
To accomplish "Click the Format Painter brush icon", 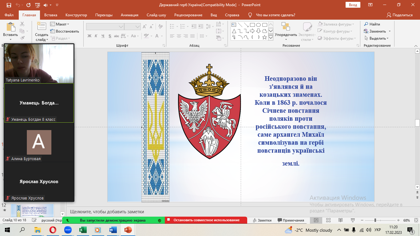I will tap(22, 38).
